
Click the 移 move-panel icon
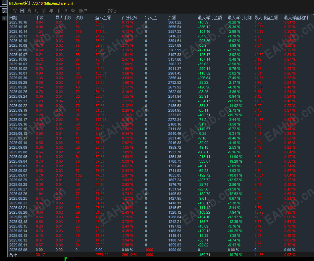click(x=4, y=10)
